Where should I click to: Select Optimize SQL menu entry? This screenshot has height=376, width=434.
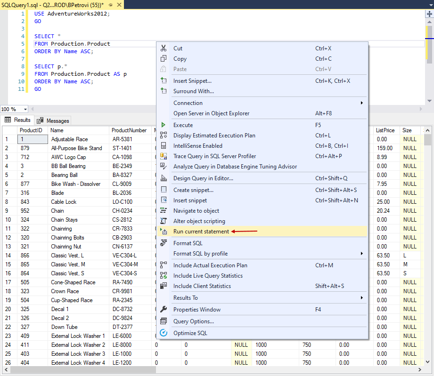(x=262, y=333)
